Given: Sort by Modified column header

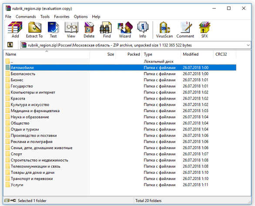Looking at the screenshot, I should pos(197,54).
